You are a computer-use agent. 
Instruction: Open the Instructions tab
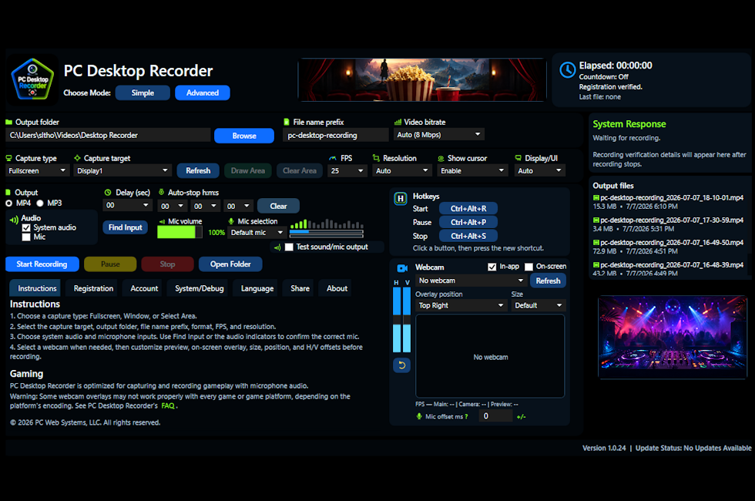37,288
